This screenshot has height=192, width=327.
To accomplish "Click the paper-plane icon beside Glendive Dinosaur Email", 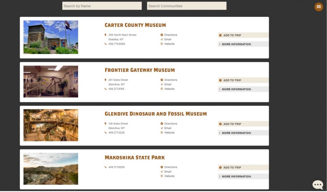I will [x=162, y=128].
